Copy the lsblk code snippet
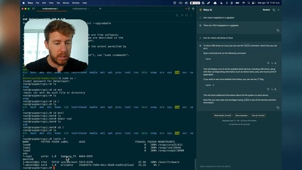 tap(268, 63)
